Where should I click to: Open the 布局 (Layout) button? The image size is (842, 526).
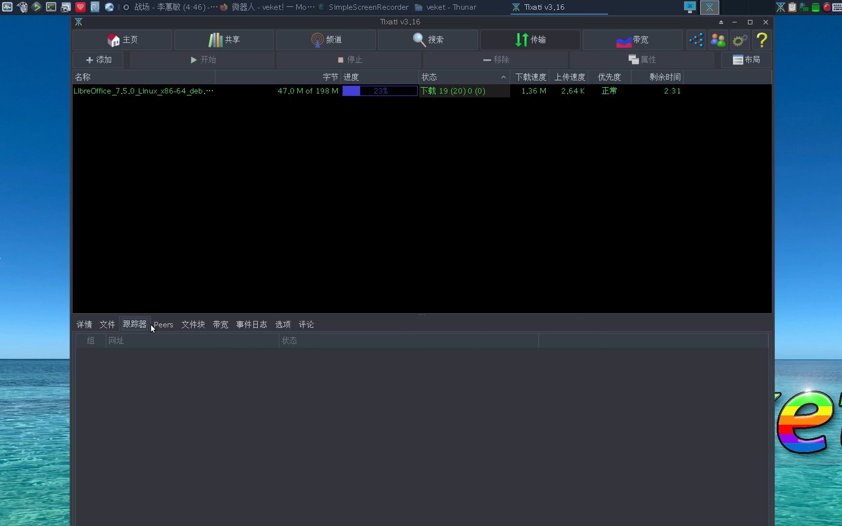(x=746, y=60)
